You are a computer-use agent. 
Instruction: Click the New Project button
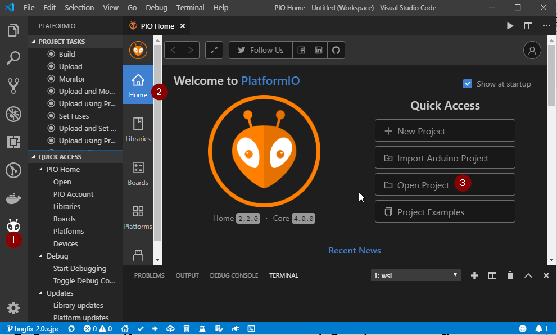pos(445,131)
